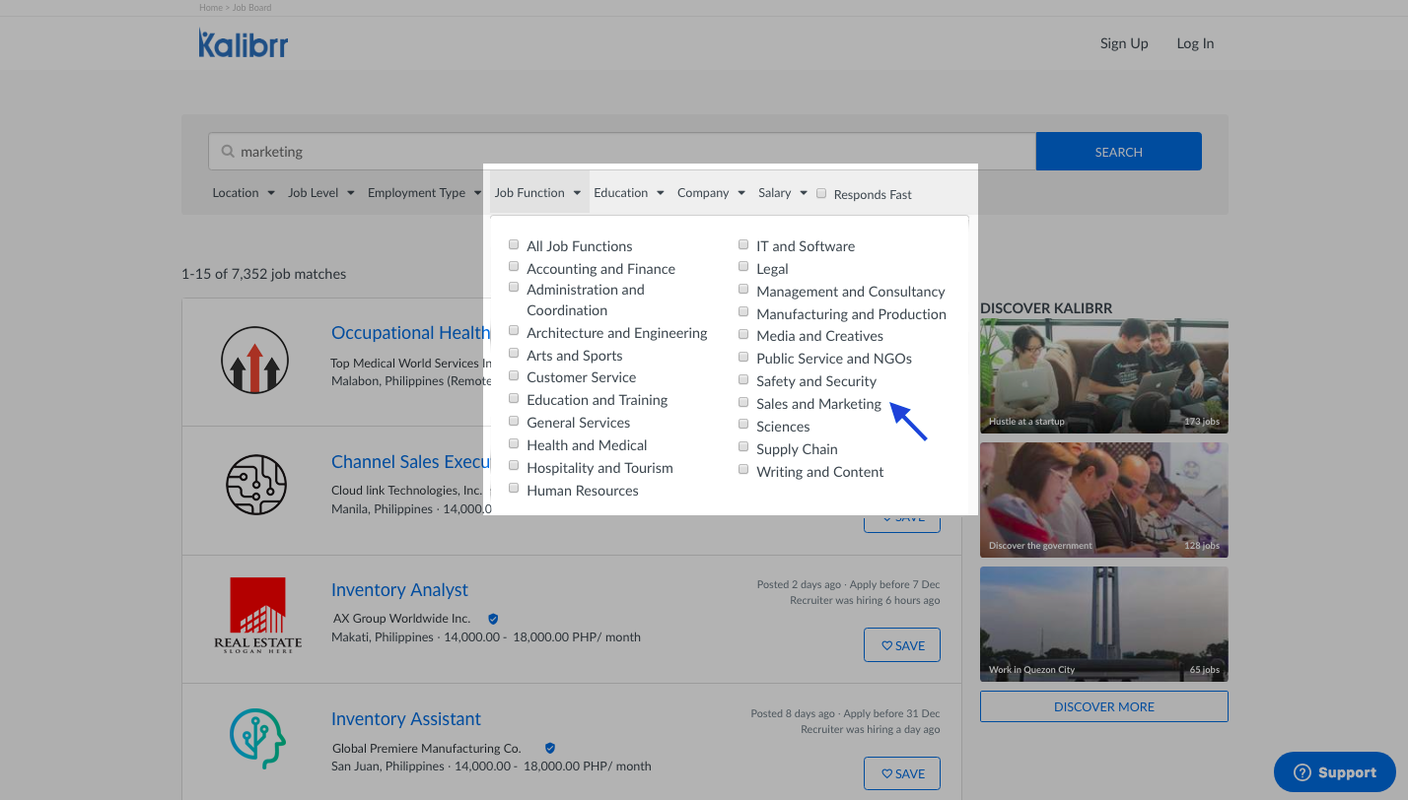Open the Hustle at a startup thumbnail
1408x800 pixels.
(1103, 375)
